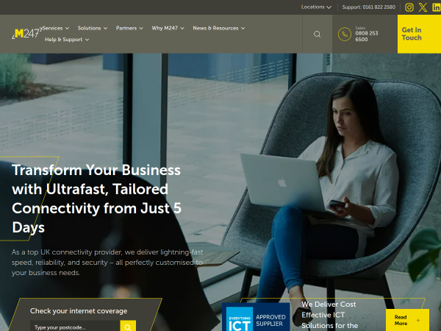Open the M247 X (Twitter) icon
This screenshot has height=331, width=441.
pos(423,7)
